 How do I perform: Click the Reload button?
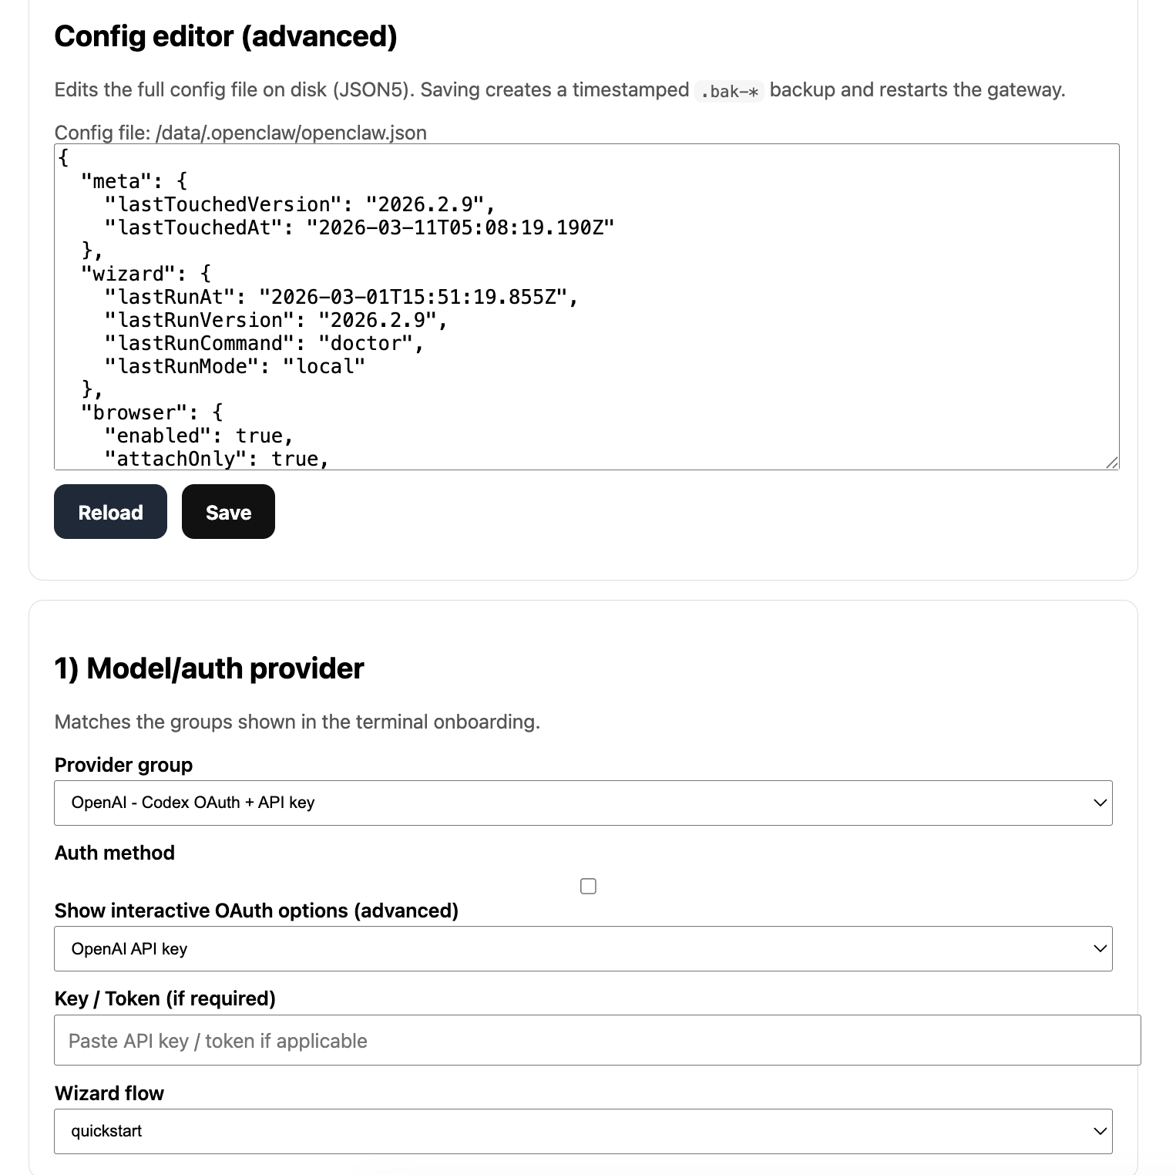point(110,512)
